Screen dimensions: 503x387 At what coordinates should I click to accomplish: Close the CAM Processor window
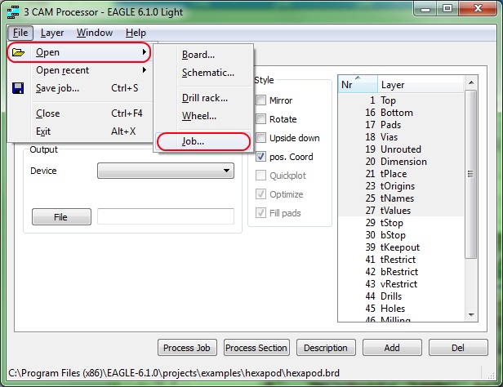pos(478,9)
